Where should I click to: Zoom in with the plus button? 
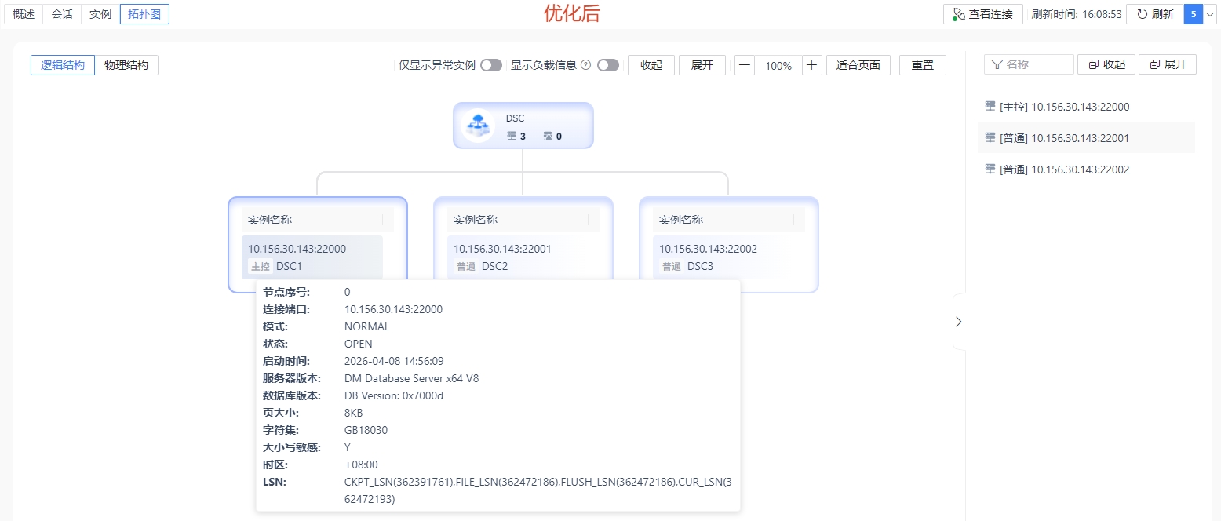pos(812,65)
